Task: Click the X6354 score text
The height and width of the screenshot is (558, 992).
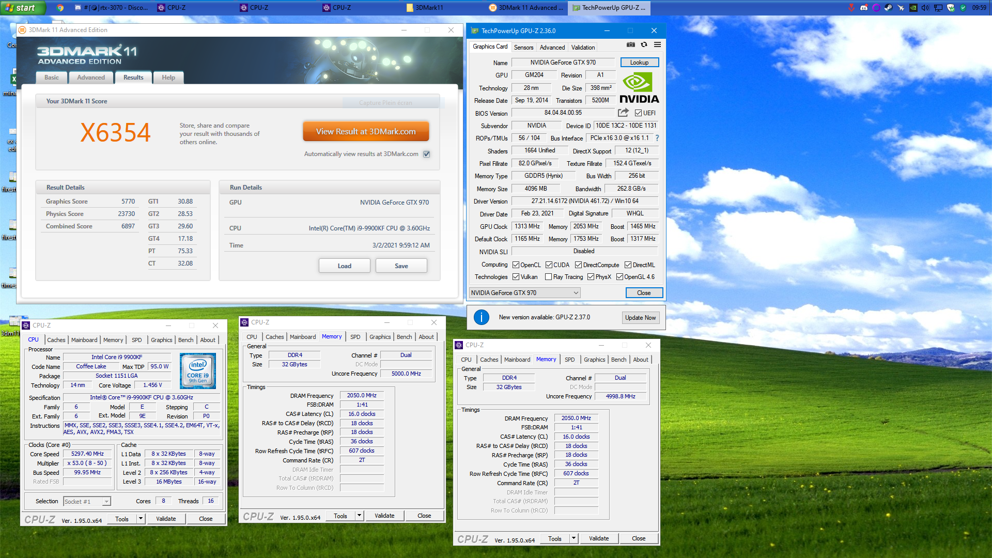Action: pyautogui.click(x=115, y=133)
